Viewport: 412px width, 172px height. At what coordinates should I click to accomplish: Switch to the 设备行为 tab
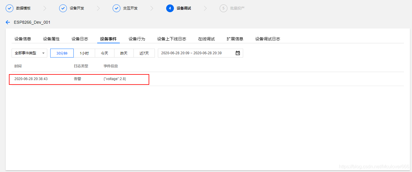(x=137, y=39)
